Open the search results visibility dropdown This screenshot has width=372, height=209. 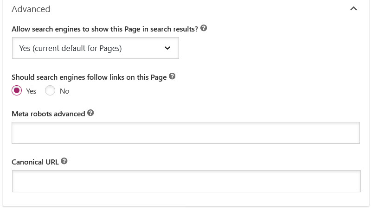(x=95, y=48)
